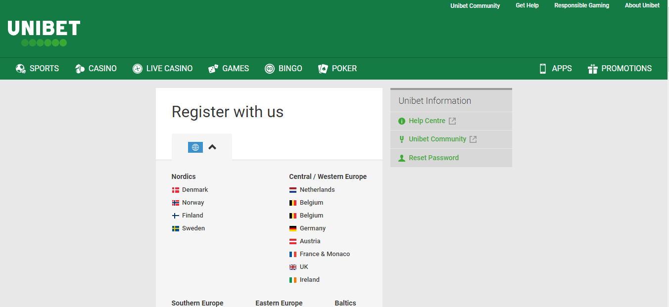The image size is (669, 307).
Task: Click the Nordics heading
Action: [184, 176]
